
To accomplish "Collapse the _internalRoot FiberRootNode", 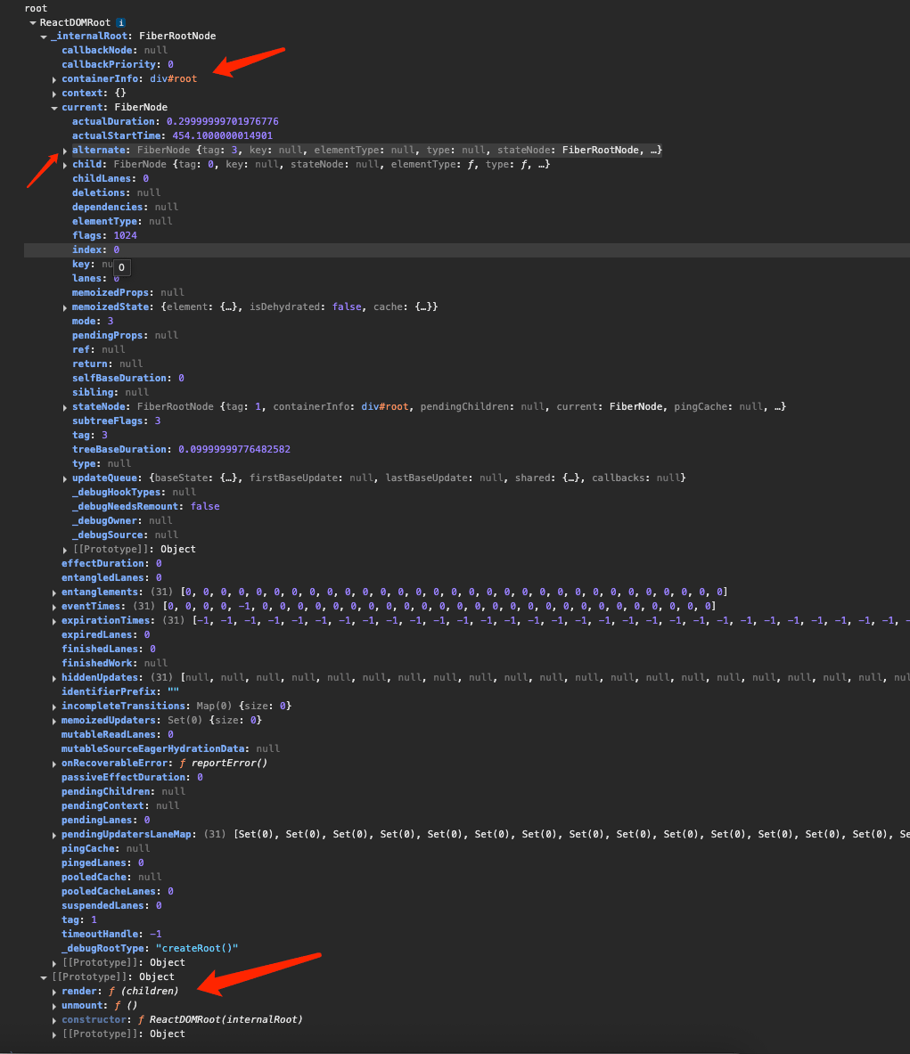I will tap(44, 37).
